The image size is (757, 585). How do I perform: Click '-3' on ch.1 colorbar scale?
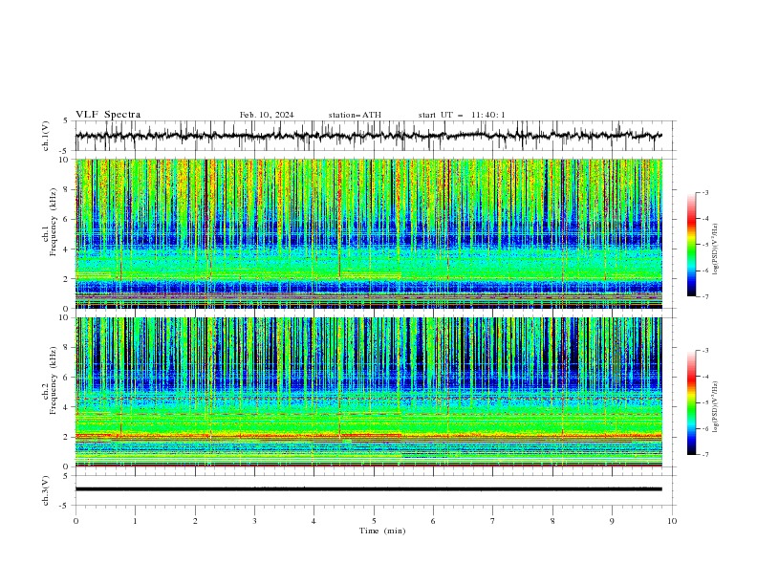pos(704,192)
